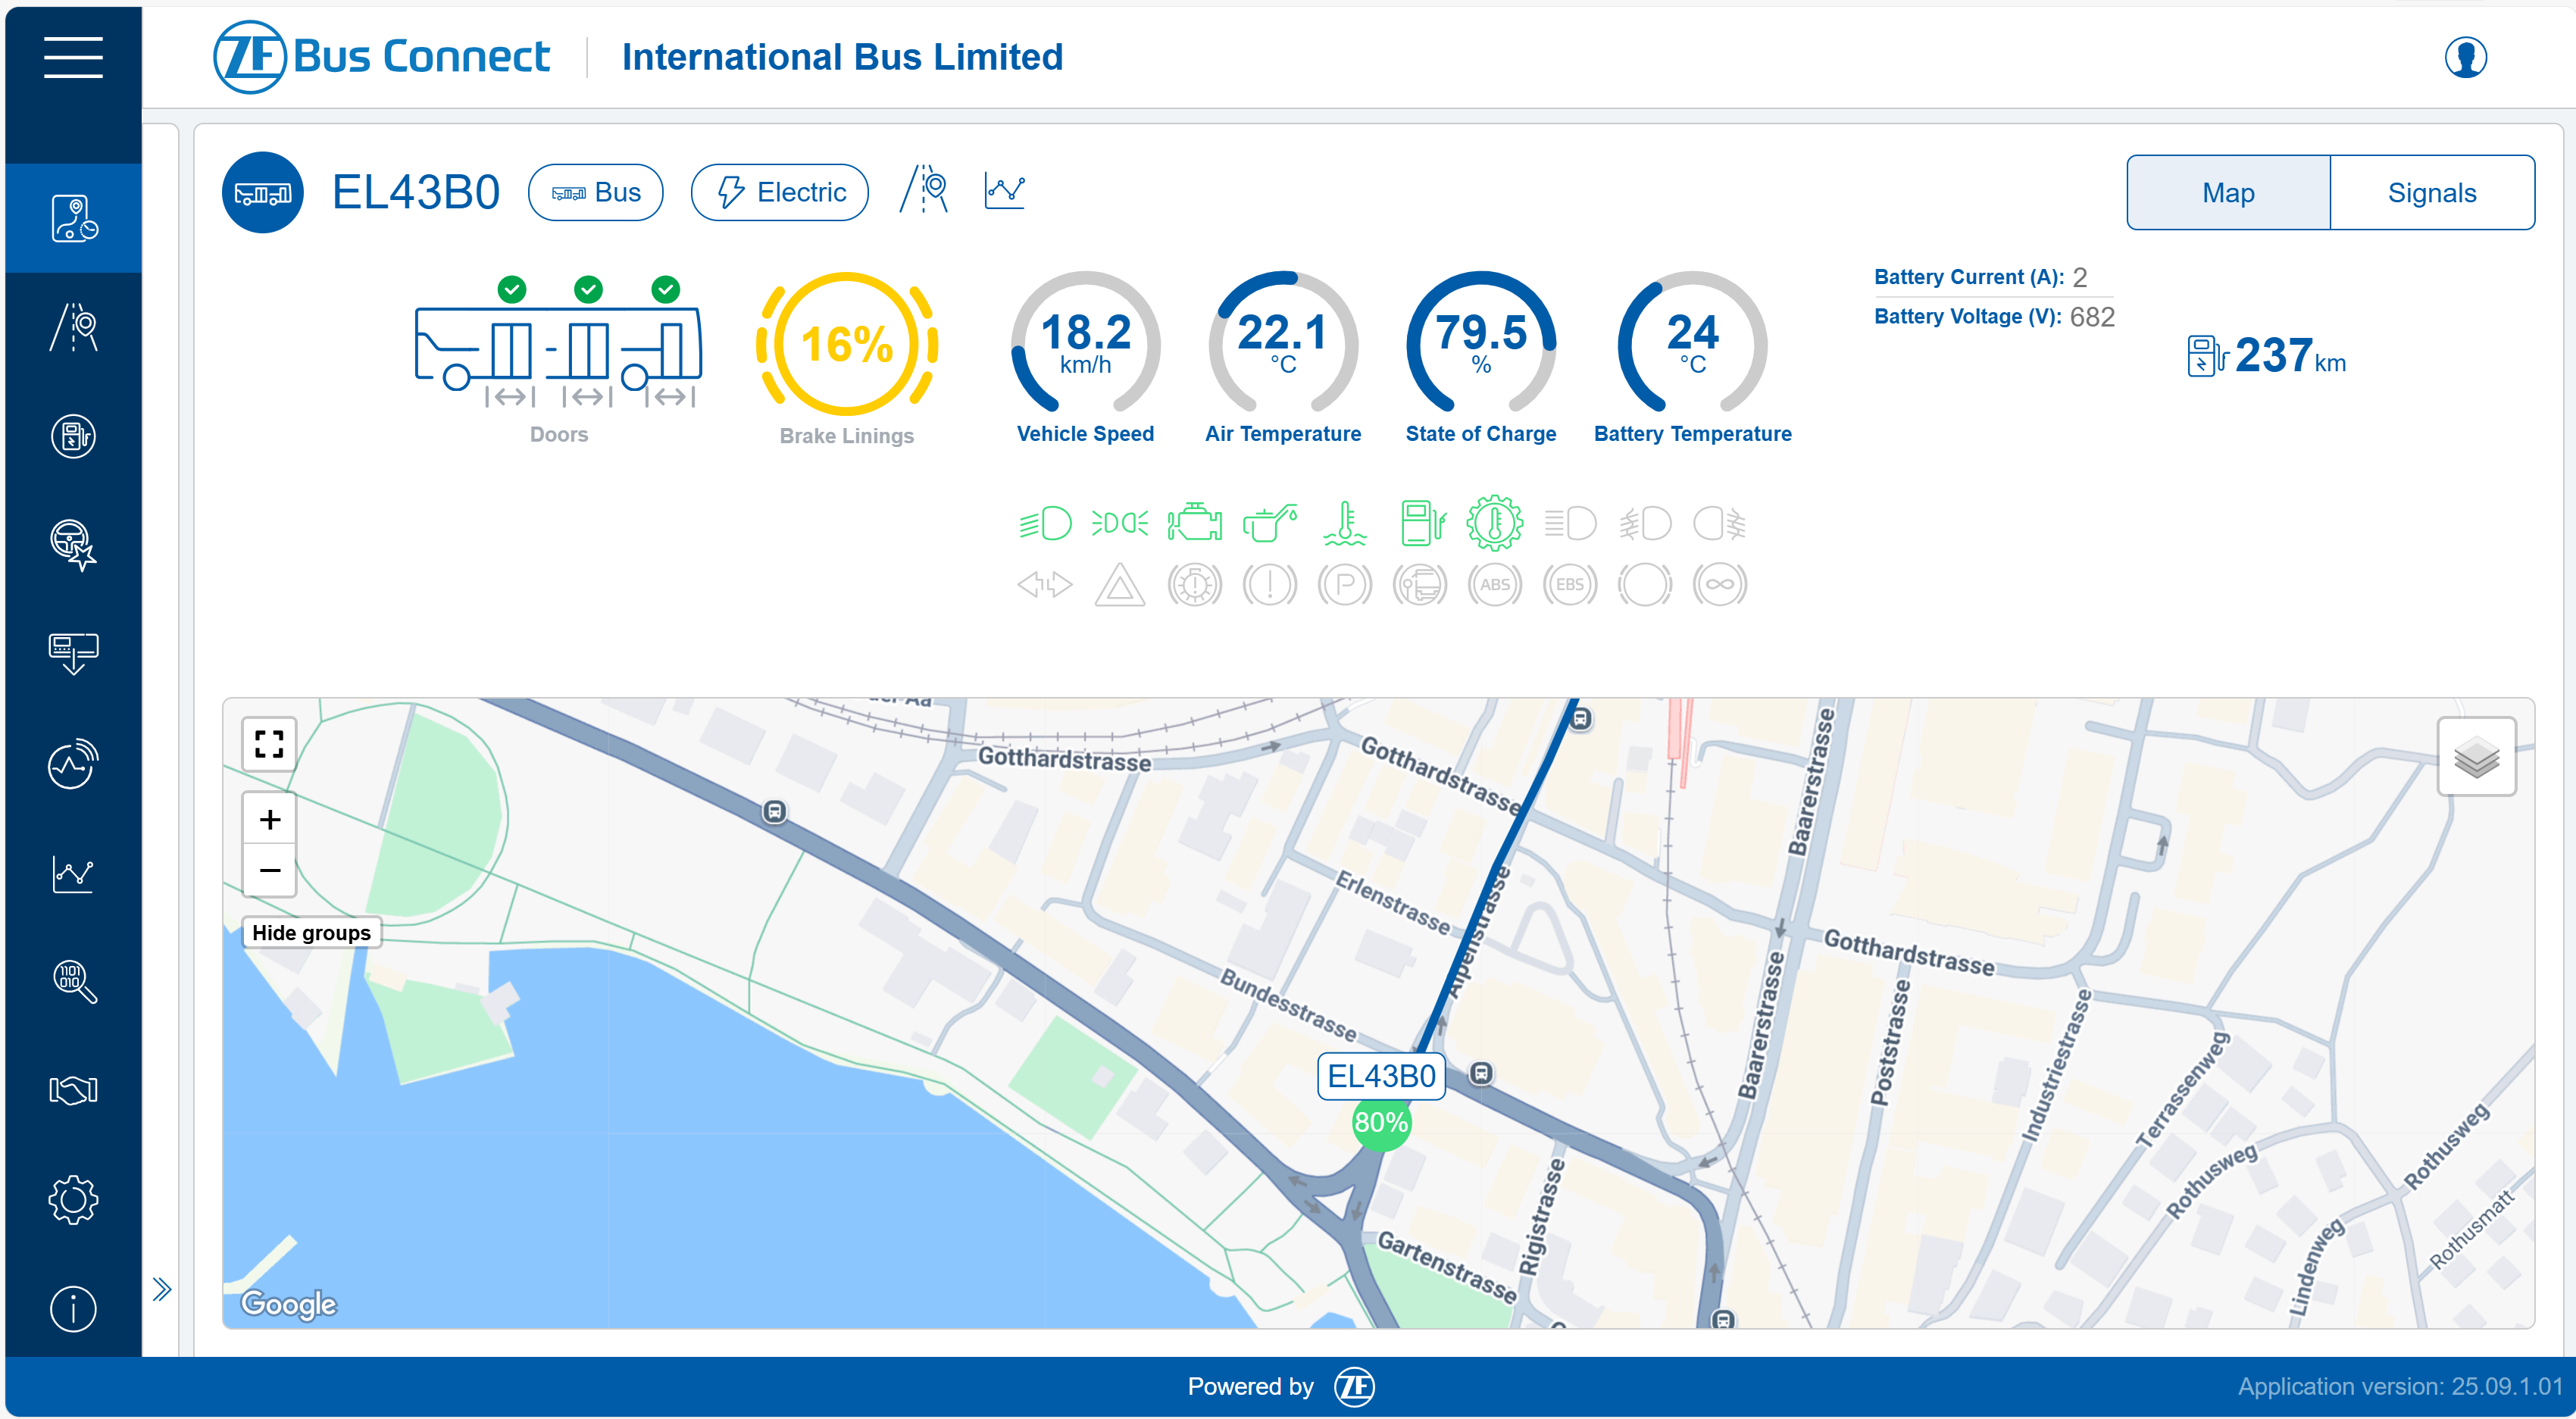2576x1419 pixels.
Task: Open the settings gear in sidebar
Action: coord(73,1199)
